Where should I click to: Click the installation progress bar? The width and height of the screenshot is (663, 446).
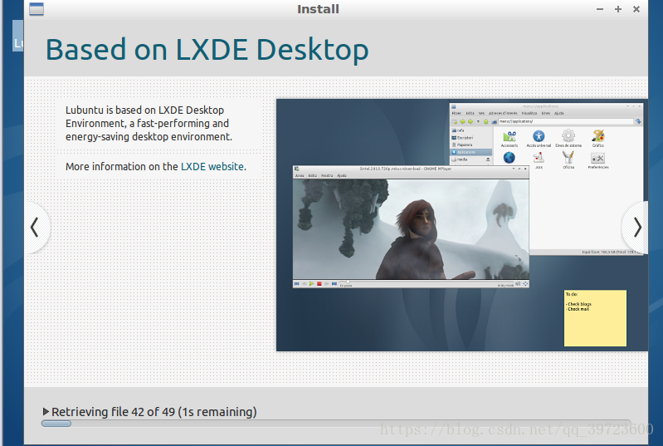(336, 424)
